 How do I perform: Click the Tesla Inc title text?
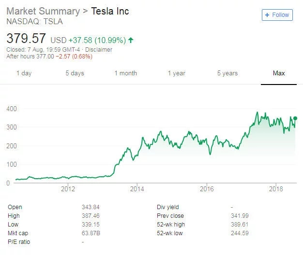(x=110, y=11)
